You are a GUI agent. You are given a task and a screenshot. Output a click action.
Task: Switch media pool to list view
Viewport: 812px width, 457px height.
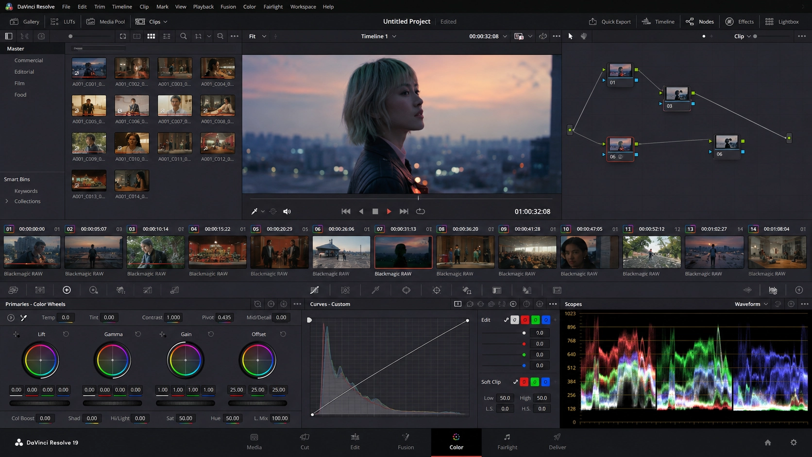(x=167, y=36)
